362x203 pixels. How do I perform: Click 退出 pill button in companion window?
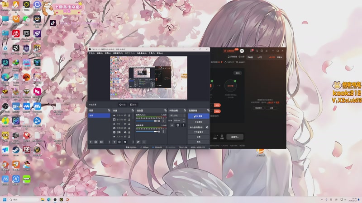[238, 73]
